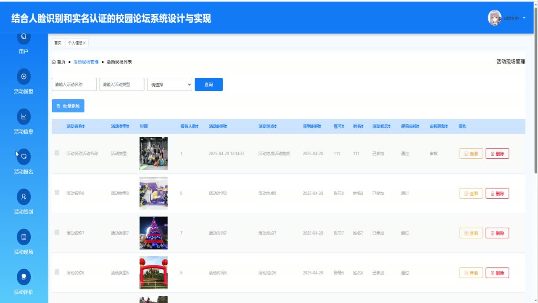Sort by 活动名称 column

click(76, 126)
